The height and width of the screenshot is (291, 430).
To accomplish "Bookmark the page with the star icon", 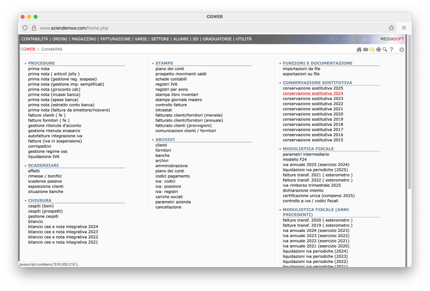I will pyautogui.click(x=391, y=28).
